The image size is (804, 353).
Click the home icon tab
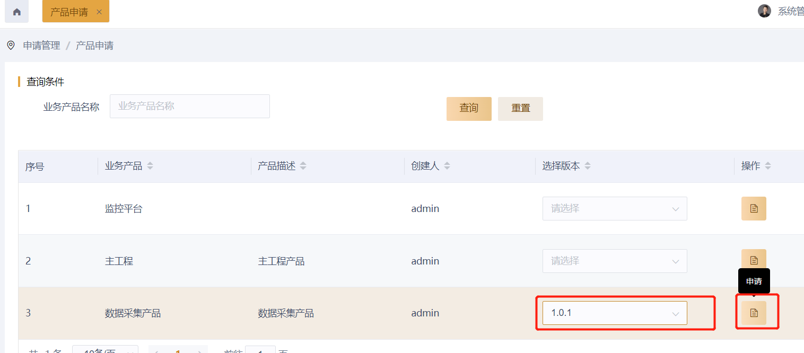(x=16, y=12)
